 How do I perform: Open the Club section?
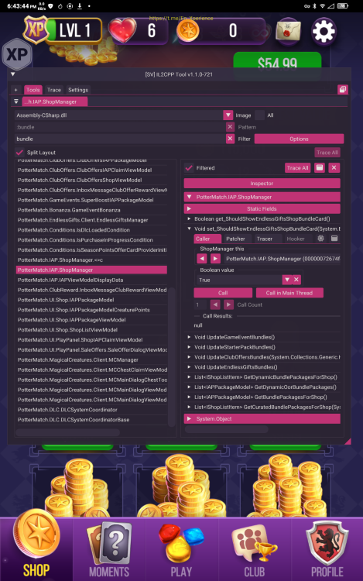pyautogui.click(x=254, y=549)
